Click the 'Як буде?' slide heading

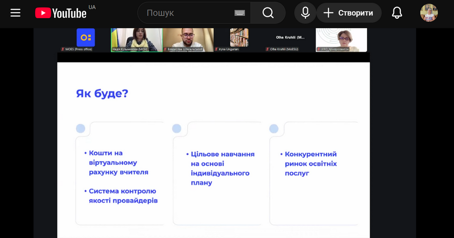(x=102, y=93)
